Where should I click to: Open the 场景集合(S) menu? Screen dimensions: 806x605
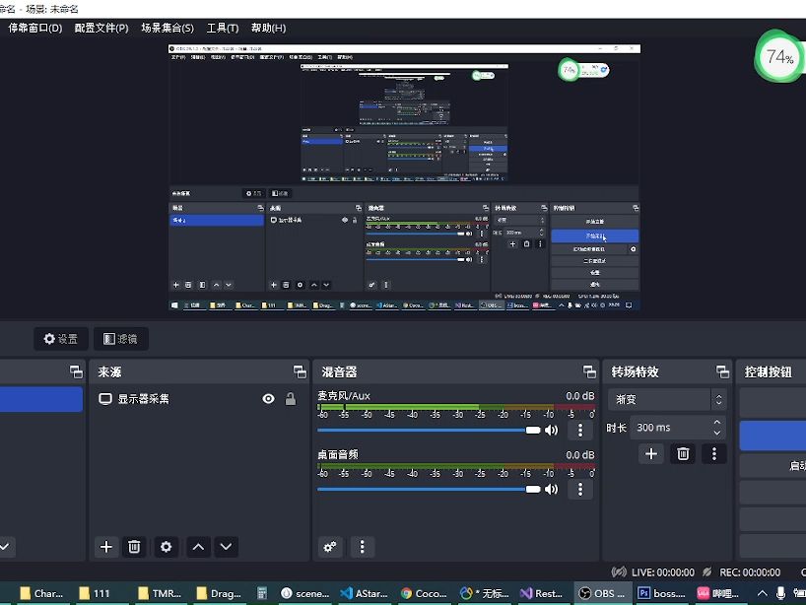pyautogui.click(x=168, y=28)
